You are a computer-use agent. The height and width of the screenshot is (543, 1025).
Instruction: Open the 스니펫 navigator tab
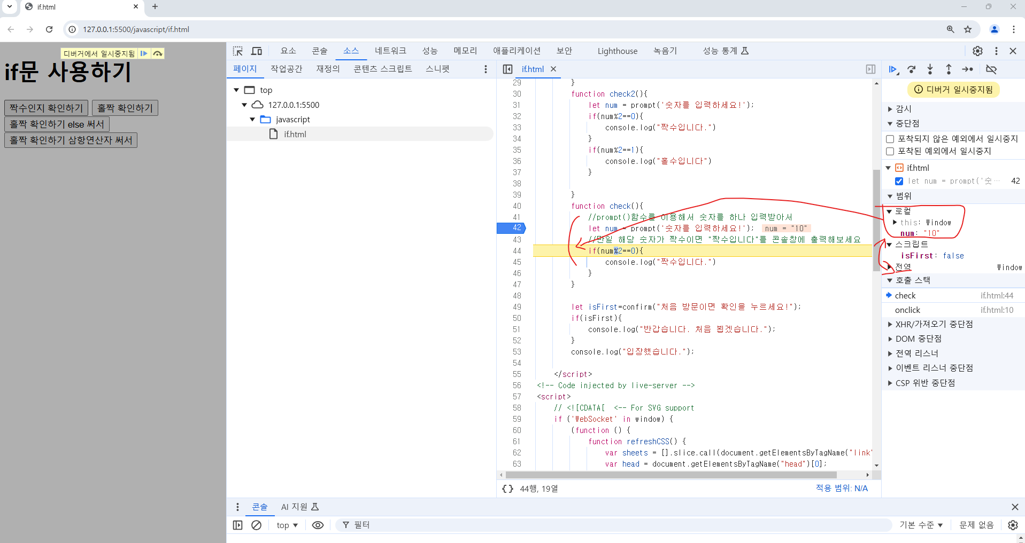click(437, 69)
